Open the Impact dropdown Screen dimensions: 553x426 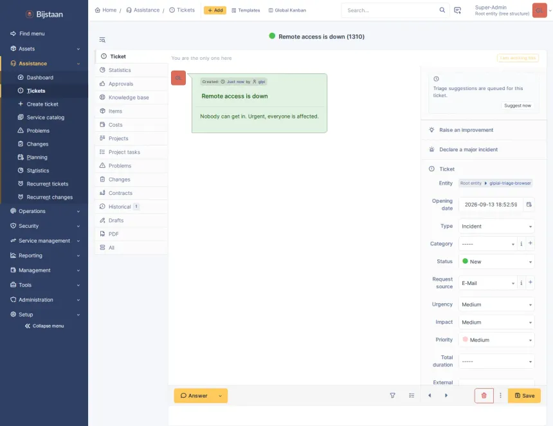click(496, 322)
